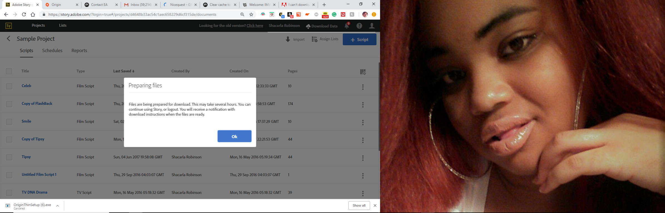
Task: Navigate back in the browser
Action: click(x=6, y=14)
